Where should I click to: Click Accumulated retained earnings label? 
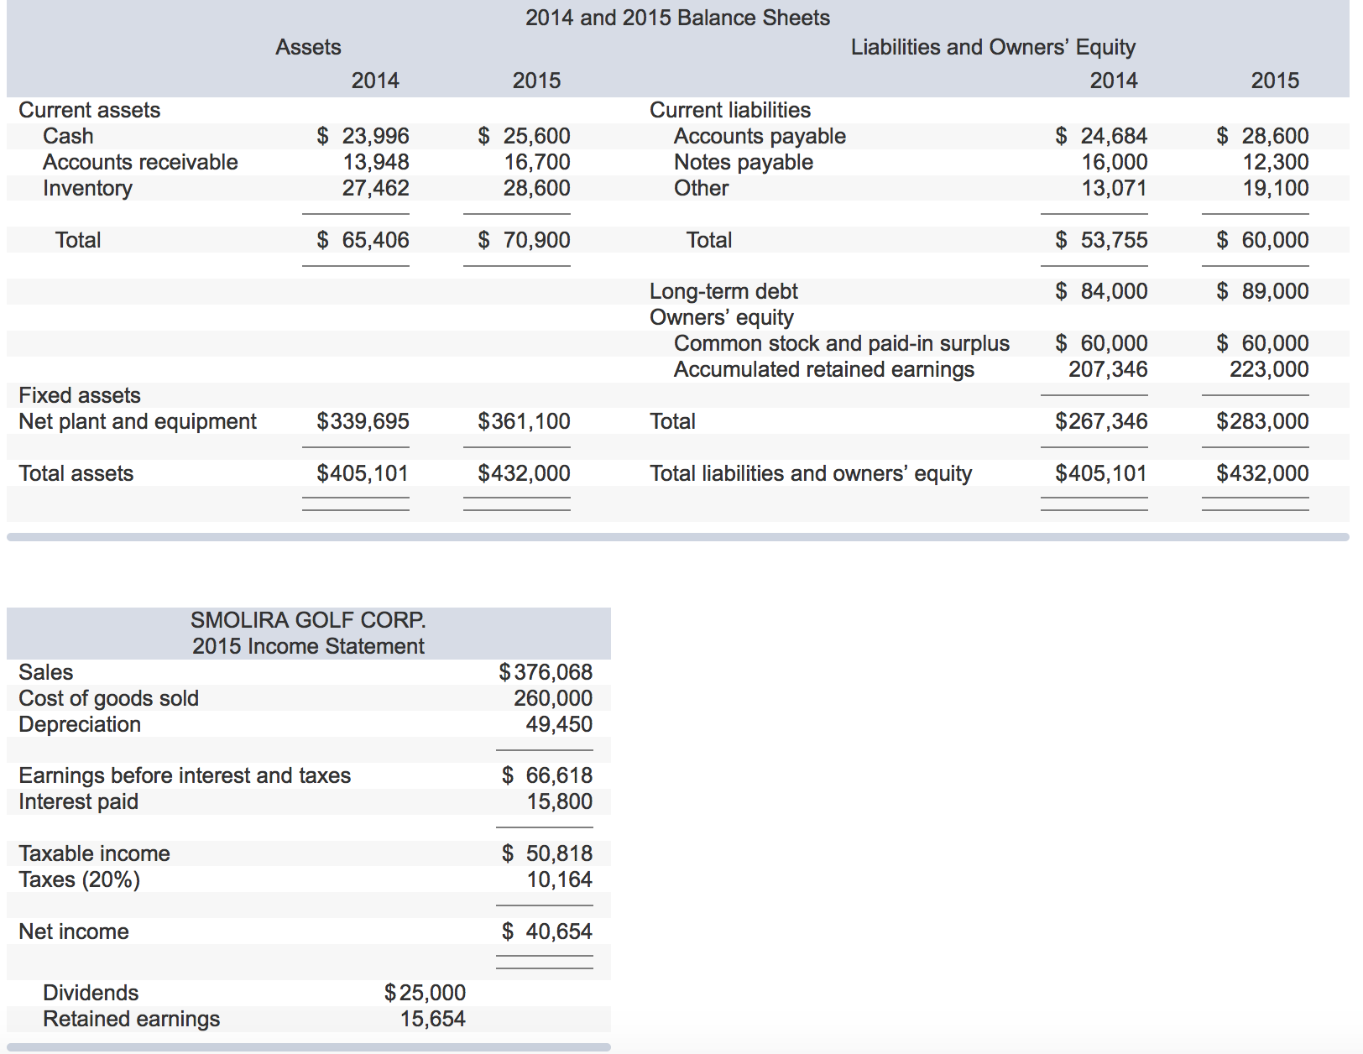click(824, 369)
